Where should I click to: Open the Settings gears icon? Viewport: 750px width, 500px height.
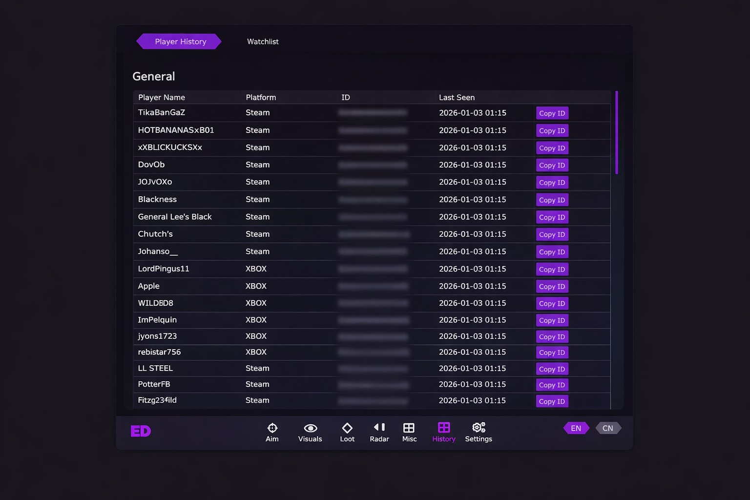(479, 428)
